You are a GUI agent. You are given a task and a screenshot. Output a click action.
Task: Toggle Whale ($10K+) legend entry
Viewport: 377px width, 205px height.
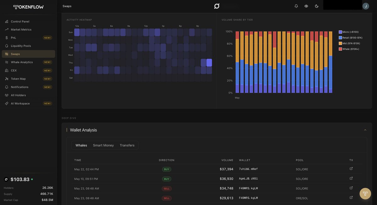point(349,49)
